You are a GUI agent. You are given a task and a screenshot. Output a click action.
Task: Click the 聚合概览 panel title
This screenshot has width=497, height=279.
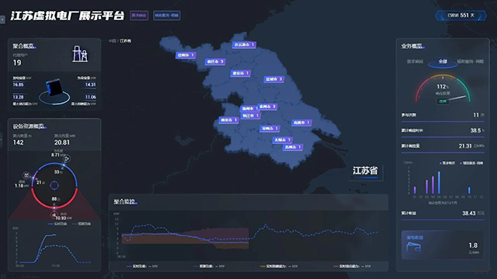click(x=23, y=46)
